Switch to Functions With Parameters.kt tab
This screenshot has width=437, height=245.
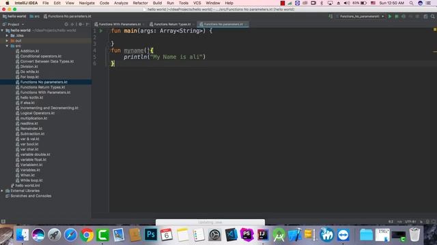coord(119,24)
